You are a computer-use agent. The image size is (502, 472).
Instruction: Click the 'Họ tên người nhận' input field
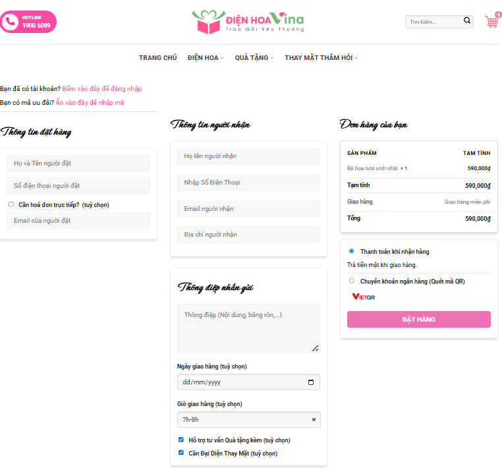pos(248,156)
